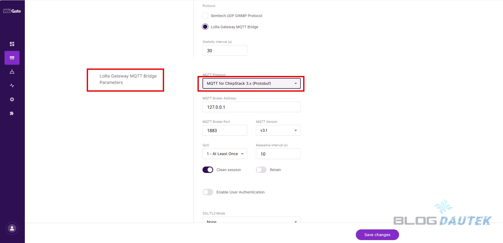Expand the MQTT Version dropdown

(x=278, y=130)
